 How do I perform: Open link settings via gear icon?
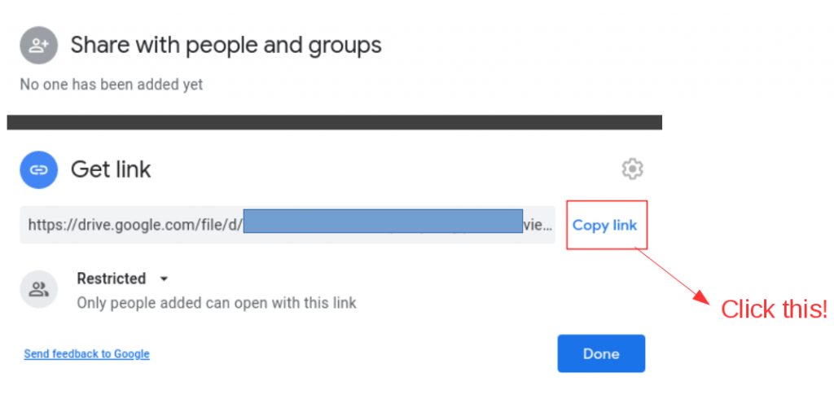pos(632,169)
